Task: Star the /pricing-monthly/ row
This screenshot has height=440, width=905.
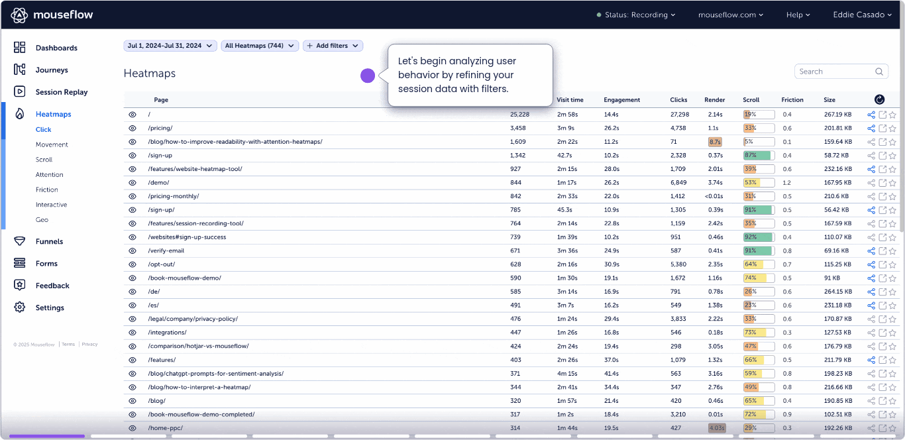Action: pos(892,196)
